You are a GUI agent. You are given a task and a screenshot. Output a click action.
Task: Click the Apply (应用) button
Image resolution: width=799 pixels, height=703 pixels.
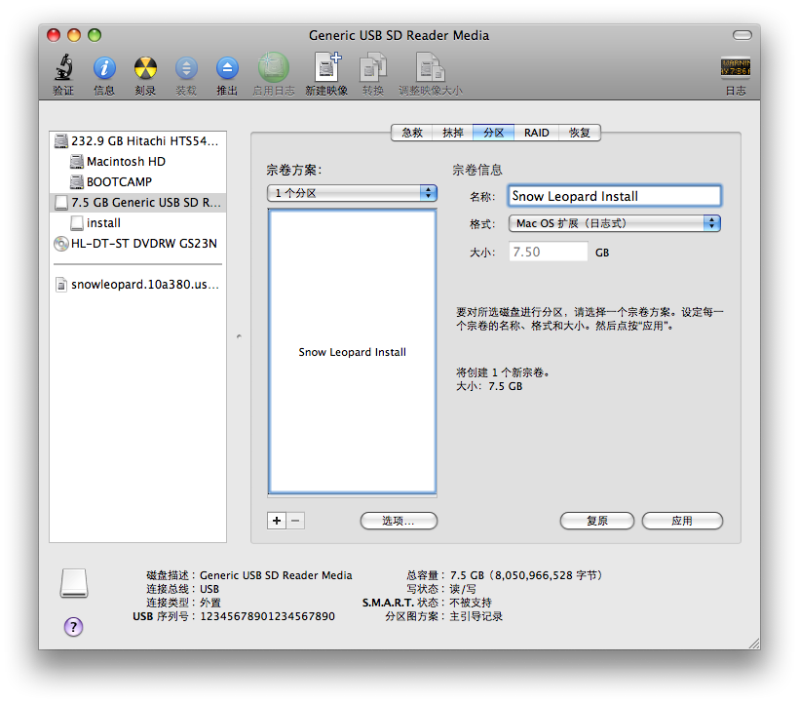click(x=682, y=521)
